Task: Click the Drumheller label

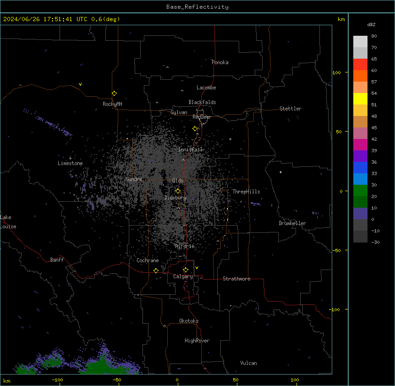Action: point(292,223)
